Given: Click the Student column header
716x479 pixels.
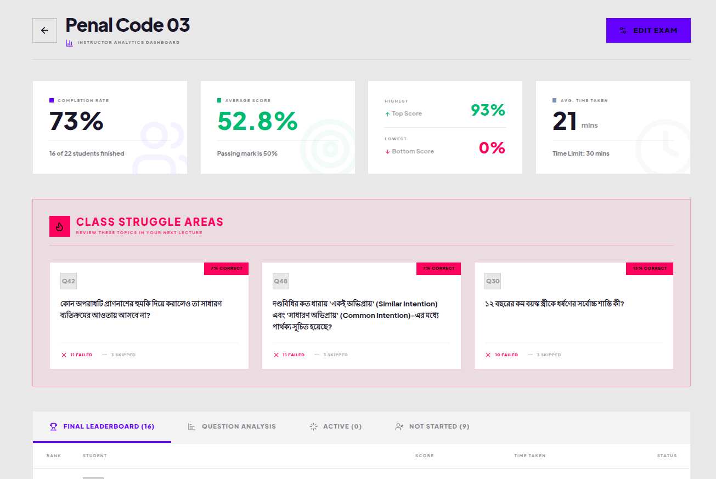Looking at the screenshot, I should tap(95, 456).
